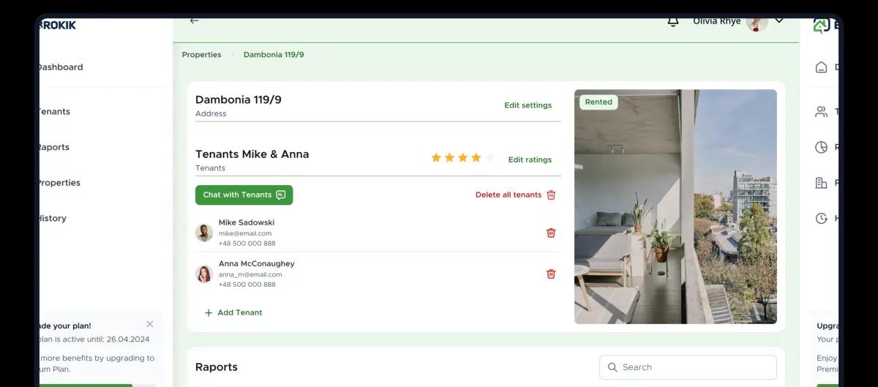The width and height of the screenshot is (878, 387).
Task: Select the fifth rating star
Action: [x=489, y=158]
